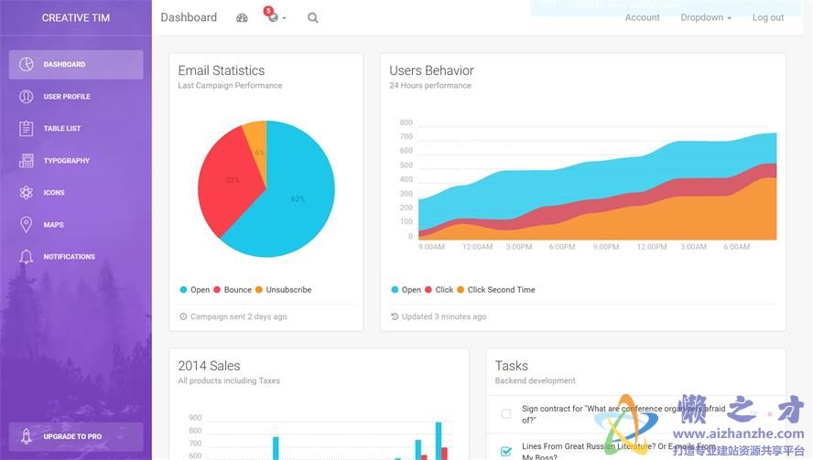Click the Maps location pin icon

(x=27, y=225)
